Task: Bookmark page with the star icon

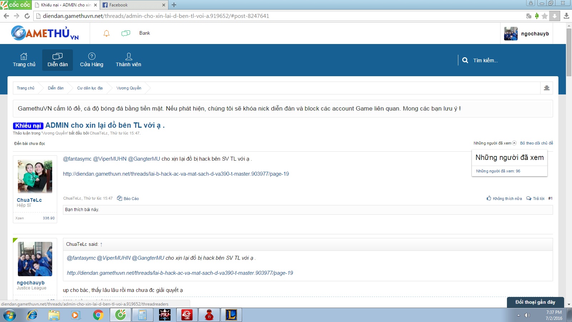Action: [544, 16]
